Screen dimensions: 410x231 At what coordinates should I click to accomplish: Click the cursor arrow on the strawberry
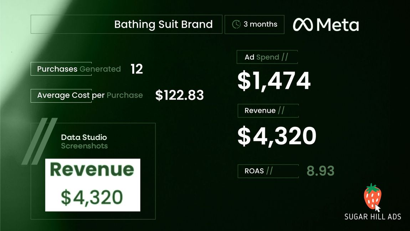click(378, 208)
